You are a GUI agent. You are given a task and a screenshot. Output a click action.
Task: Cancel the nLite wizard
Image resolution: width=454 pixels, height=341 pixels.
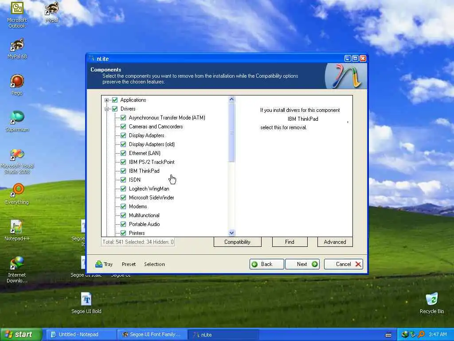[344, 264]
